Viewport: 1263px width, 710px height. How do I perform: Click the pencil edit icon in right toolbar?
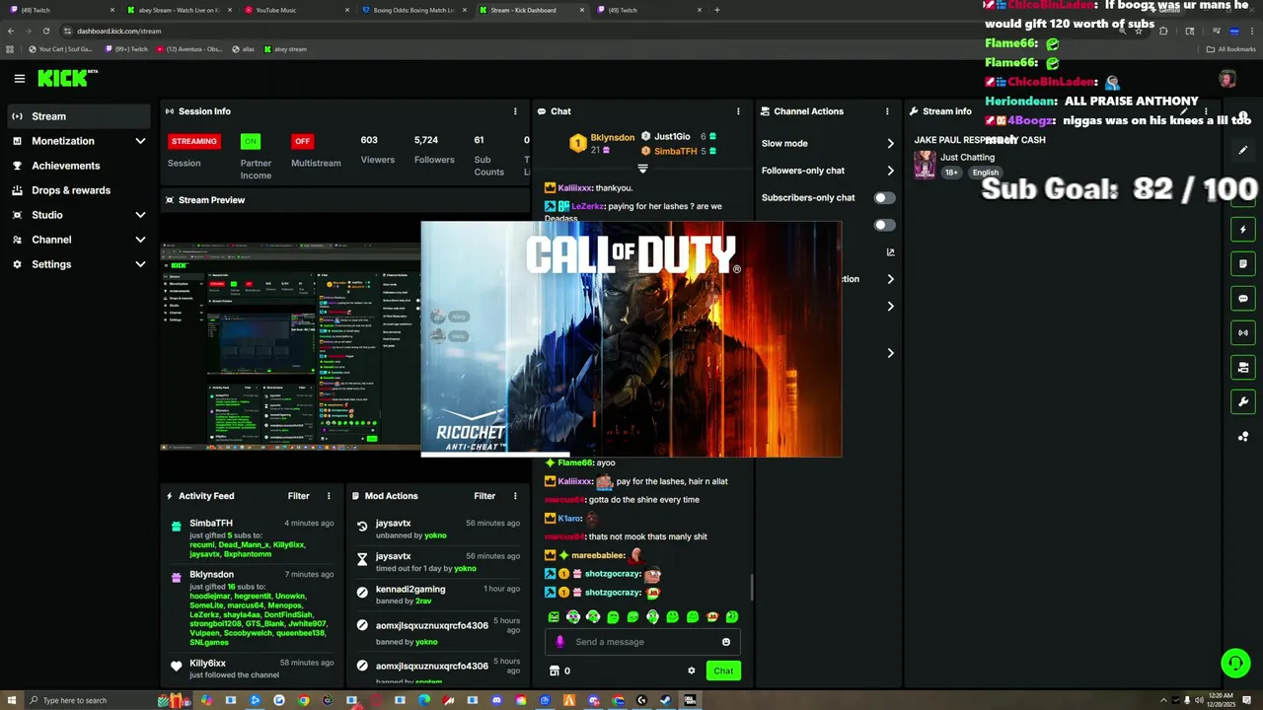click(x=1243, y=151)
